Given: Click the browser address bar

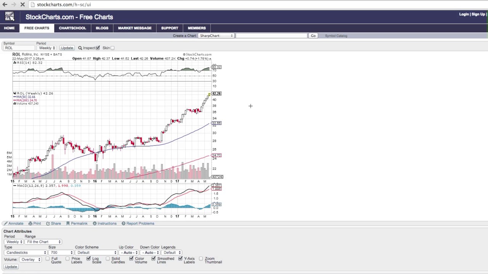Looking at the screenshot, I should pos(259,5).
